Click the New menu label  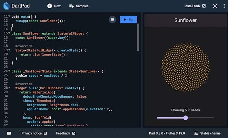pyautogui.click(x=57, y=6)
